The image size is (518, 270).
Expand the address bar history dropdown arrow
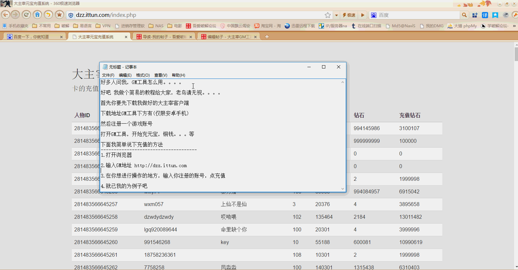pyautogui.click(x=336, y=15)
